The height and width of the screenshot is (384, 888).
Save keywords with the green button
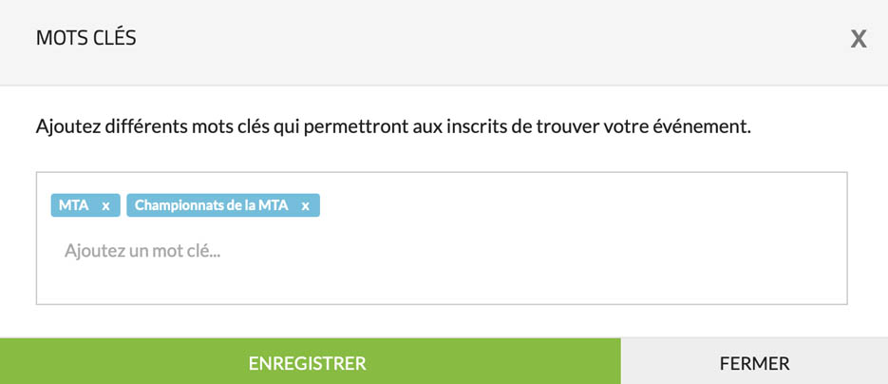click(x=308, y=363)
